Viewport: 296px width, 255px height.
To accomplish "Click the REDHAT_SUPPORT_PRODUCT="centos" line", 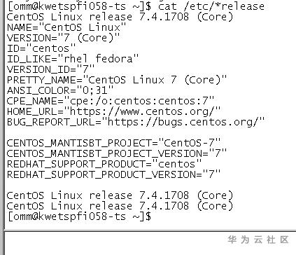I will (104, 164).
